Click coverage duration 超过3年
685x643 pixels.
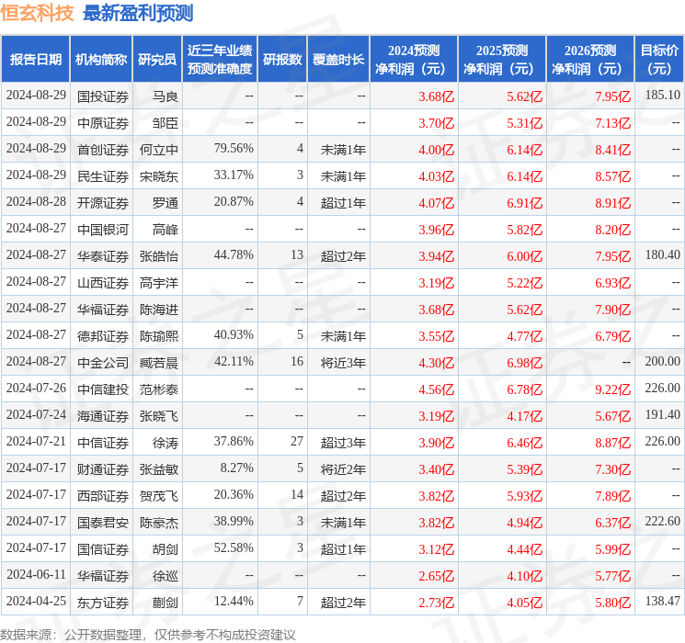coord(343,443)
